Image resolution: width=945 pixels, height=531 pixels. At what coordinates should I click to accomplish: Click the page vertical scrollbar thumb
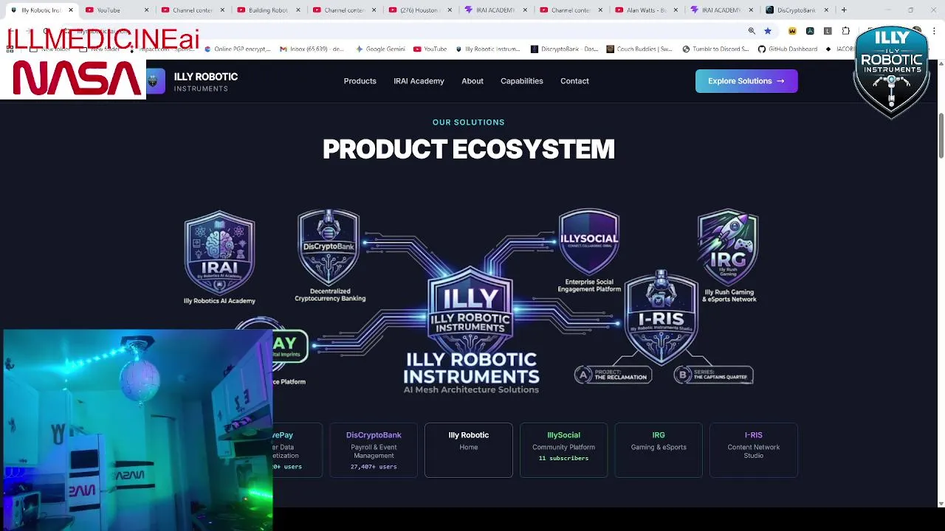tap(941, 136)
